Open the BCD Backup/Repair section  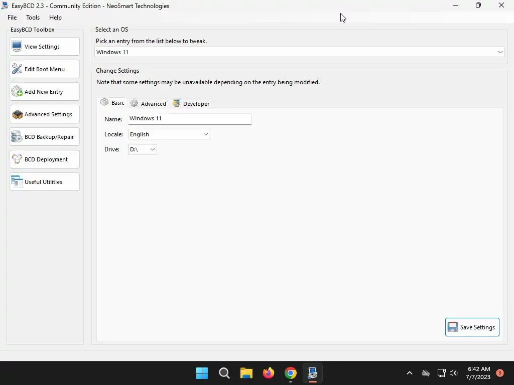(x=45, y=137)
